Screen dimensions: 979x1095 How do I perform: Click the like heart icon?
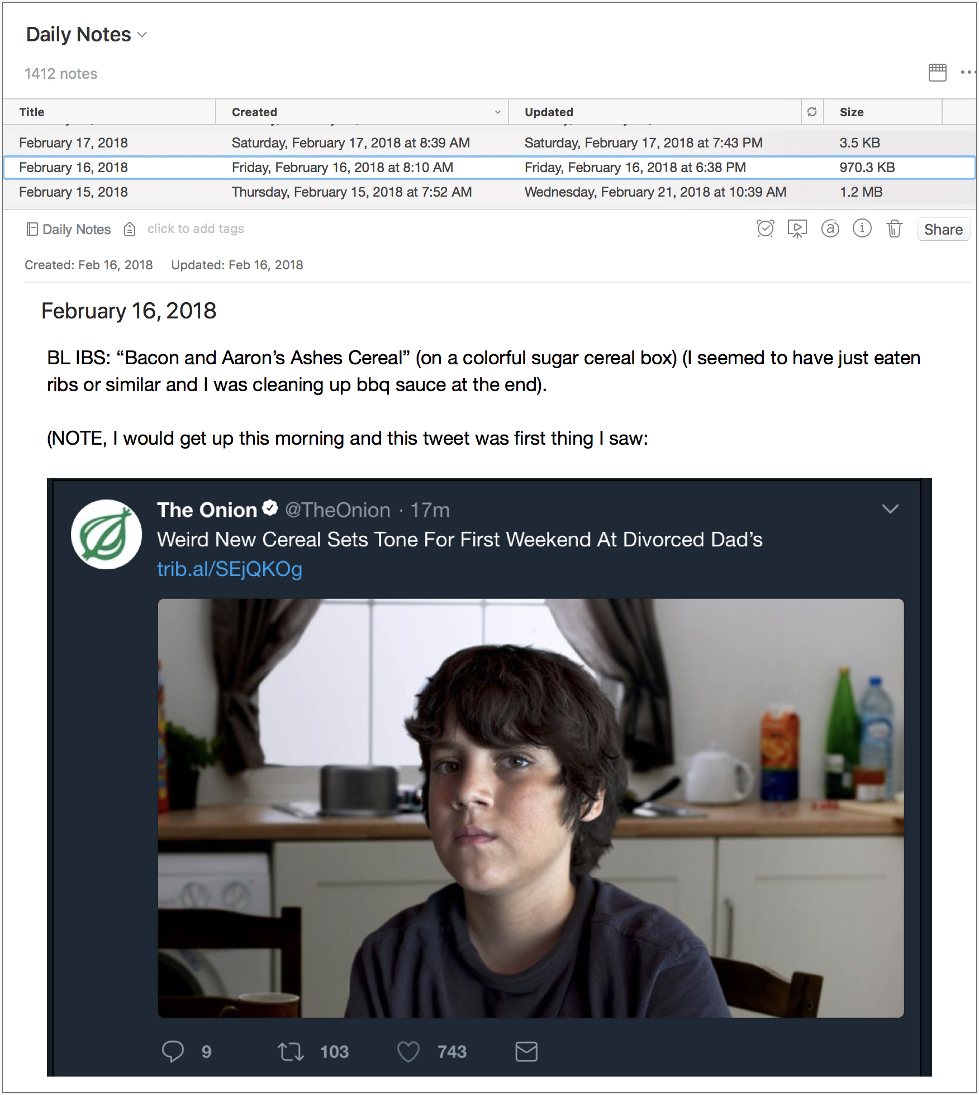point(408,1051)
